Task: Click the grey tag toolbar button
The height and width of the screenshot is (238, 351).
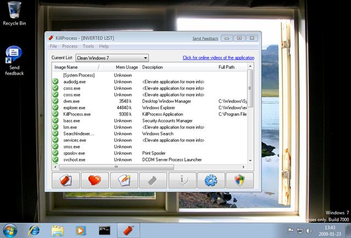Action: pyautogui.click(x=153, y=180)
